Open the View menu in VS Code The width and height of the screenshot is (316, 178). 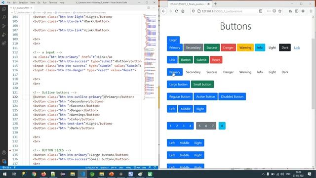click(x=33, y=2)
